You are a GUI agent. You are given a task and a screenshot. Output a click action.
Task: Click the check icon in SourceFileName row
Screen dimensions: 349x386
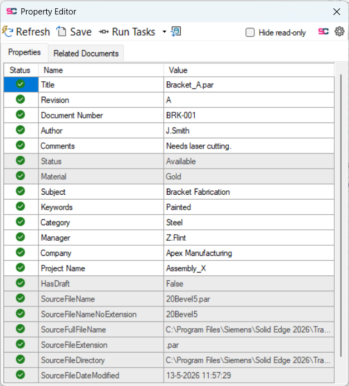21,298
